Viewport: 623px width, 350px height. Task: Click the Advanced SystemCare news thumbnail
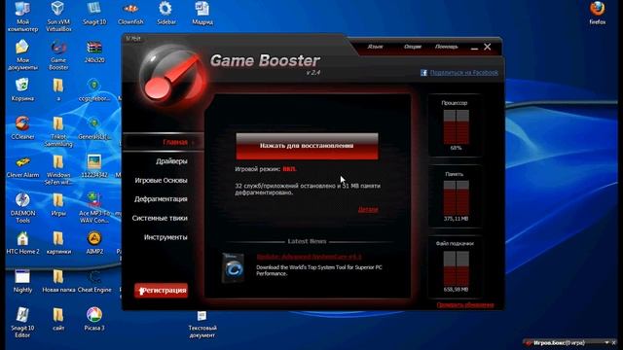pyautogui.click(x=233, y=268)
